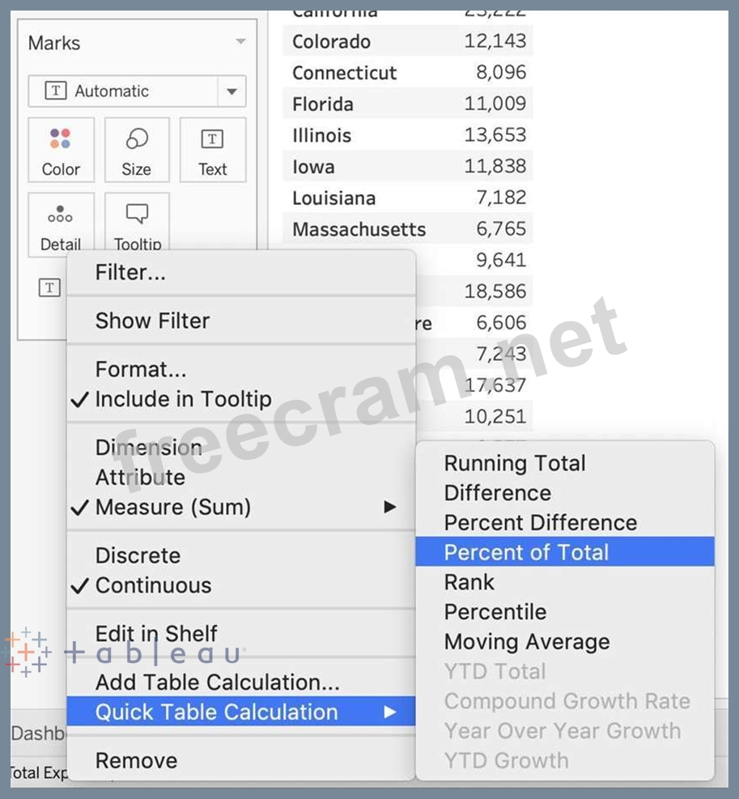Open the Automatic mark type dropdown
Image resolution: width=739 pixels, height=799 pixels.
coord(231,91)
